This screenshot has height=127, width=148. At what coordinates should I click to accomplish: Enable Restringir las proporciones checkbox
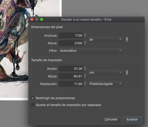point(33,98)
